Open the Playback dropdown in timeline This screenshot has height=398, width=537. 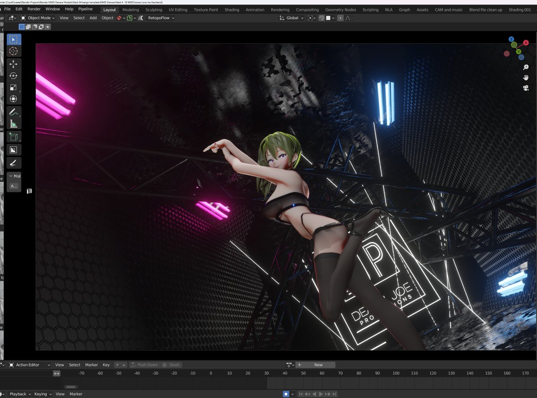[21, 394]
